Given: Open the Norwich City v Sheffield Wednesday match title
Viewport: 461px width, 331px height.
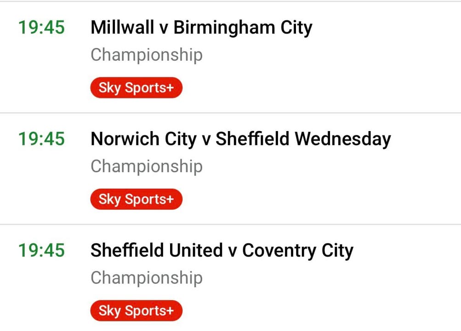Looking at the screenshot, I should tap(241, 139).
